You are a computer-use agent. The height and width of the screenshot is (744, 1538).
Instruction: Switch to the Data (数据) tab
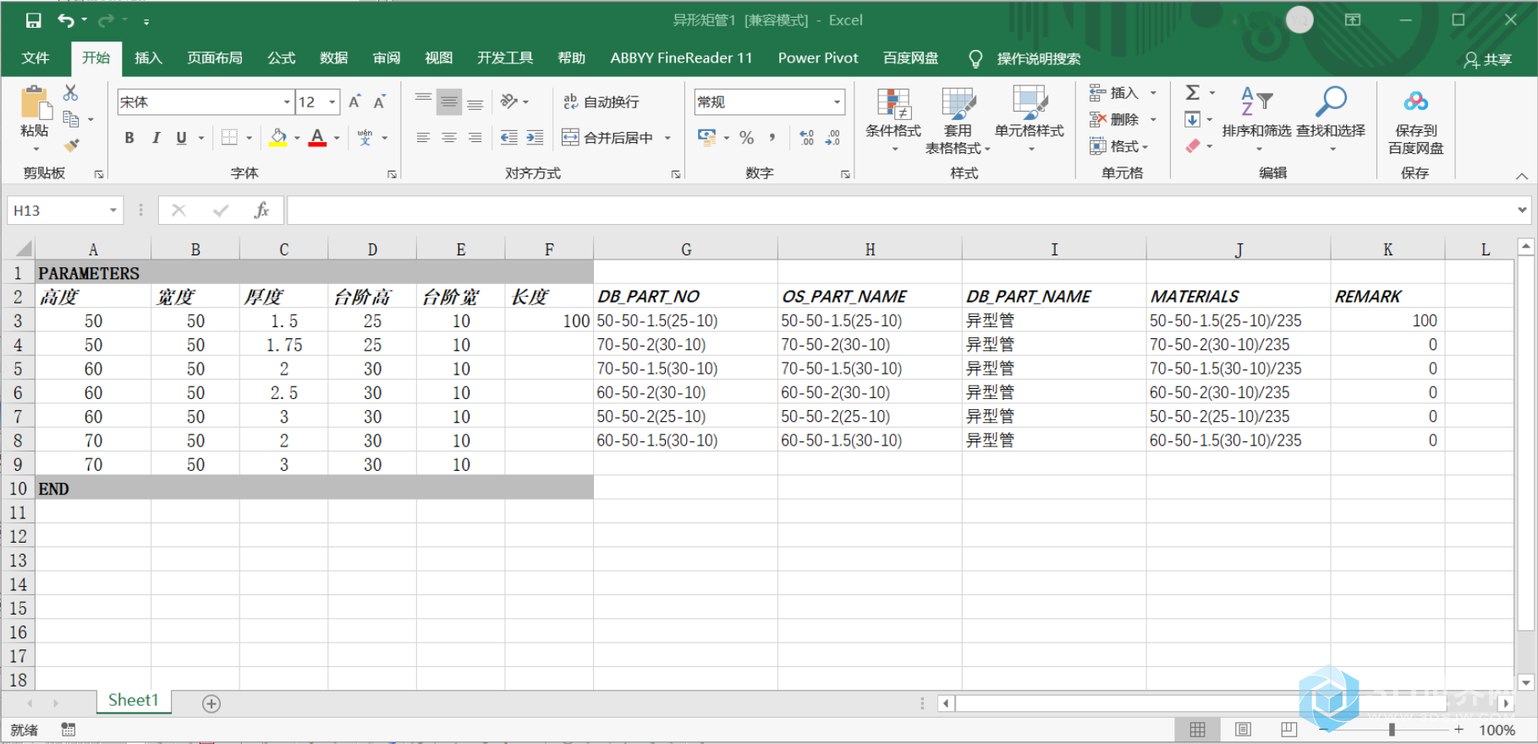[x=334, y=58]
